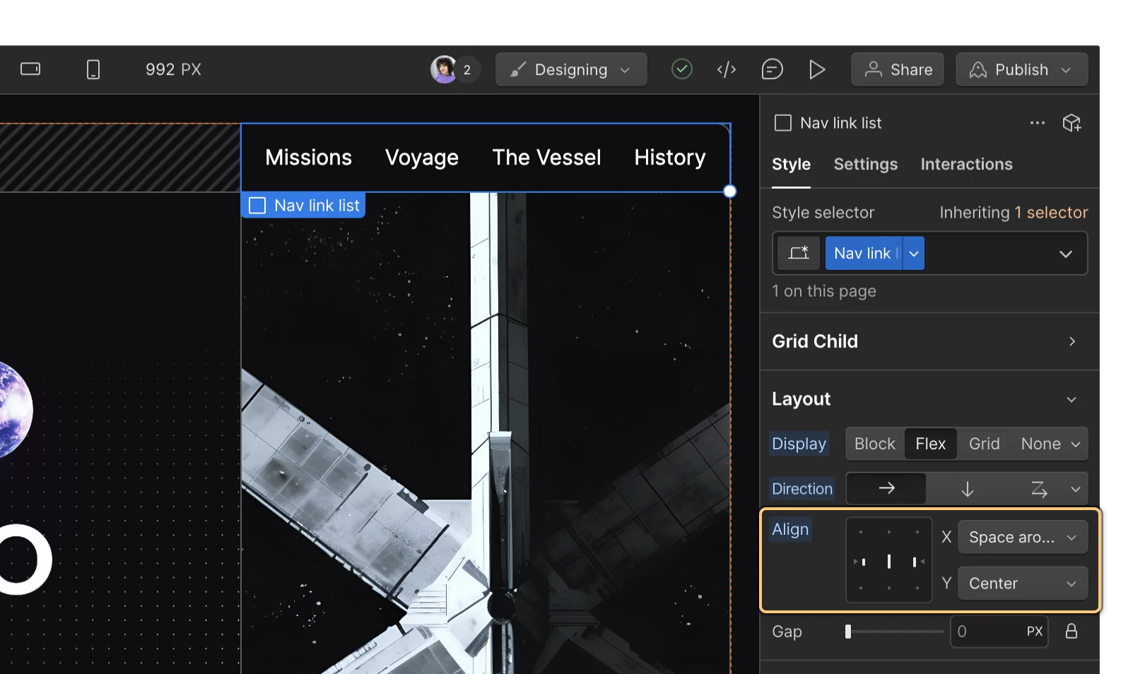Click the code export icon
Image resolution: width=1145 pixels, height=674 pixels.
pos(727,69)
